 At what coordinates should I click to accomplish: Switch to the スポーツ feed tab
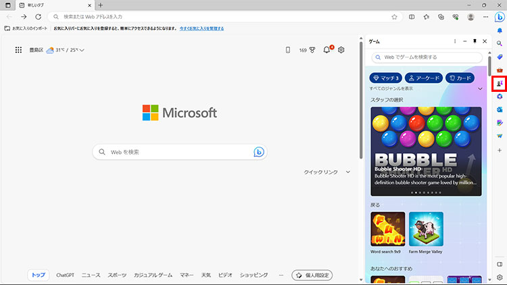[x=117, y=275]
